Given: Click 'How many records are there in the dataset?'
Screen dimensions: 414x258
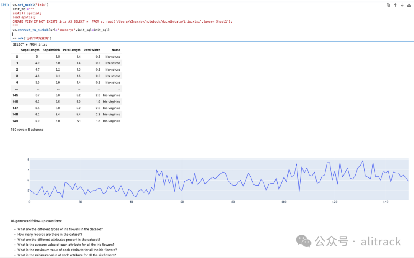Looking at the screenshot, I should (49, 235).
